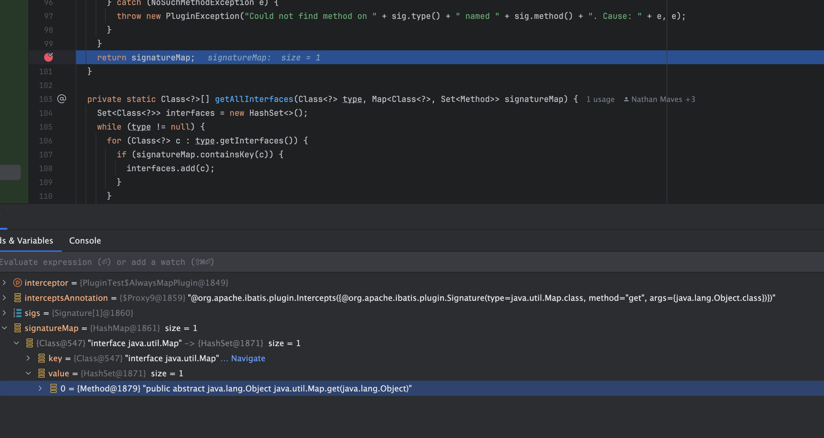Open the '1 usage' inlay hint
Screen dimensions: 824x438
[x=600, y=99]
